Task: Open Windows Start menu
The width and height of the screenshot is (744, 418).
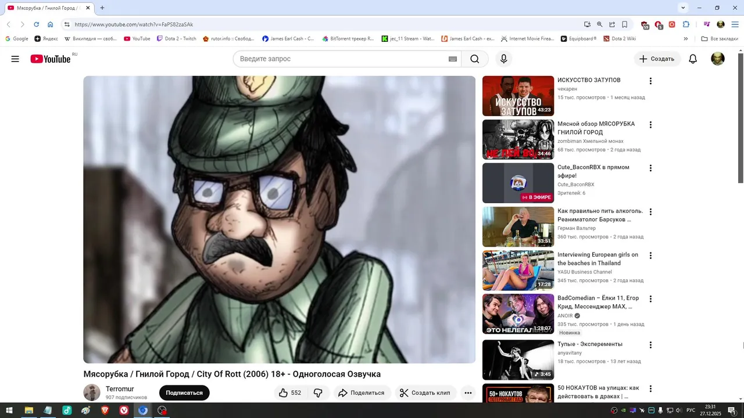Action: tap(9, 410)
